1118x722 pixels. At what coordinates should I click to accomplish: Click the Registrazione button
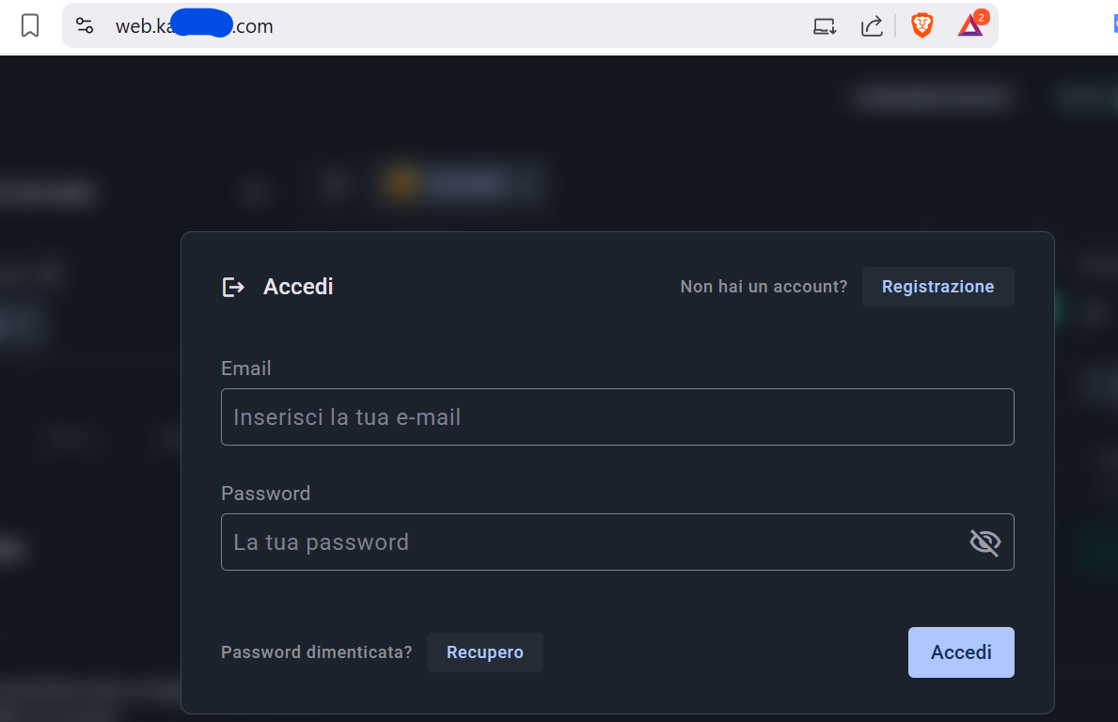tap(937, 287)
